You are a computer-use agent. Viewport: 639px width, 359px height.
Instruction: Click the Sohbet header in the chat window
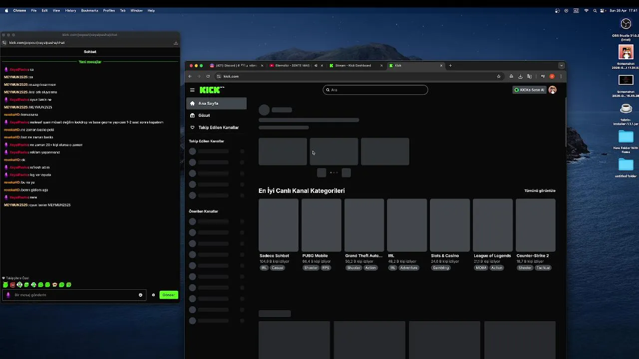click(90, 52)
